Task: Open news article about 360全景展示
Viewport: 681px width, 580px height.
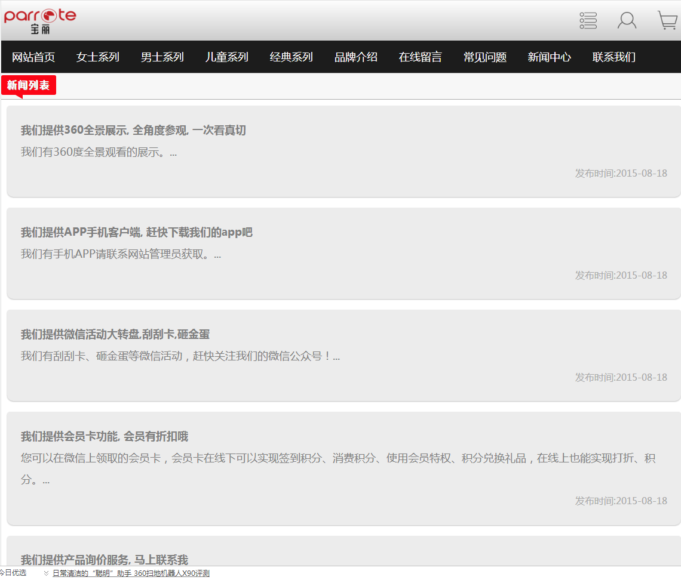Action: [x=133, y=131]
